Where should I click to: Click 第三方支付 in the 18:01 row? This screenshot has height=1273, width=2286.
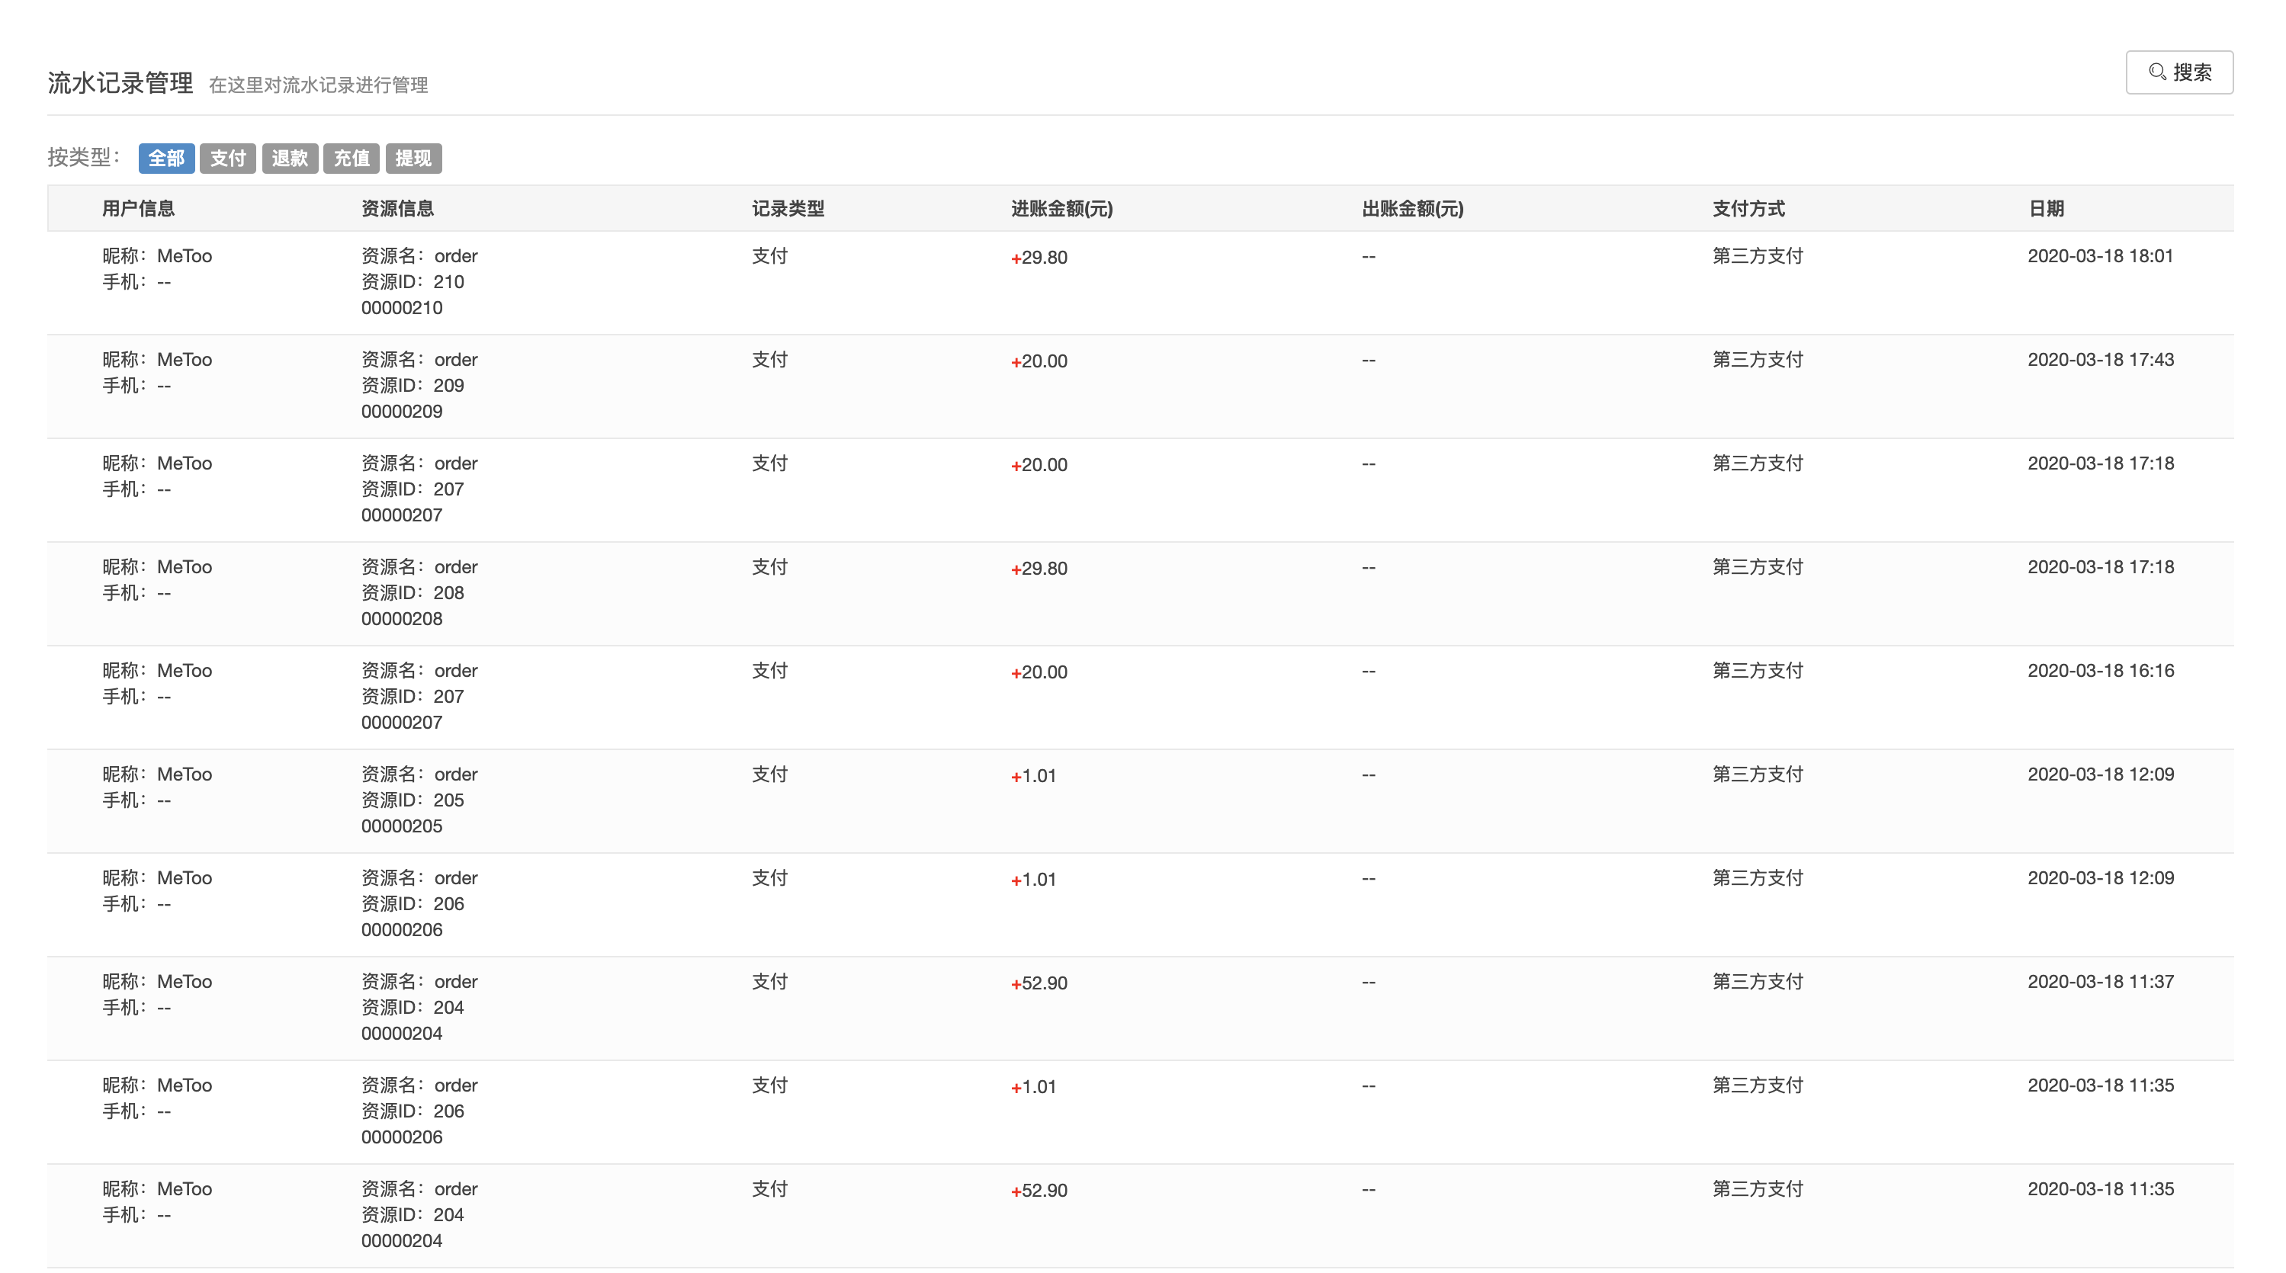[1758, 255]
